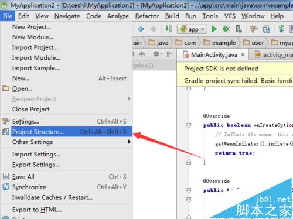Select Import Project menu entry
293x219 pixels.
(66, 47)
